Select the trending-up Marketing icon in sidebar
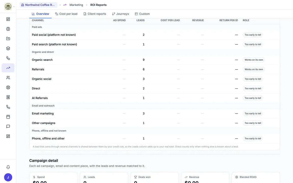This screenshot has height=183, width=293. coord(8,68)
